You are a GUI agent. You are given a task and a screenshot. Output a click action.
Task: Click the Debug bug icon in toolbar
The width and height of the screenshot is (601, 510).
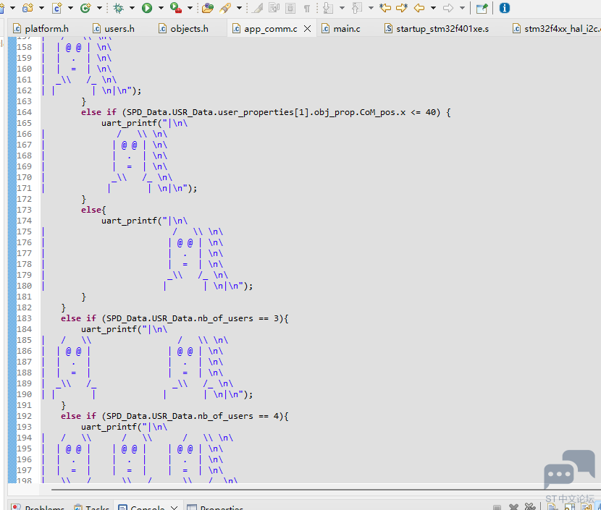(118, 8)
